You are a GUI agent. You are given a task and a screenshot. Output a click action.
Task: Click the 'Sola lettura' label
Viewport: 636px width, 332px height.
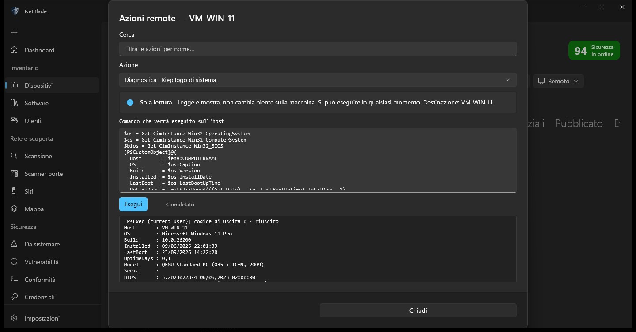(156, 102)
